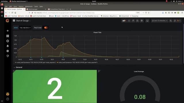This screenshot has width=184, height=103.
Task: Reload the page in Firefox
Action: [12, 13]
